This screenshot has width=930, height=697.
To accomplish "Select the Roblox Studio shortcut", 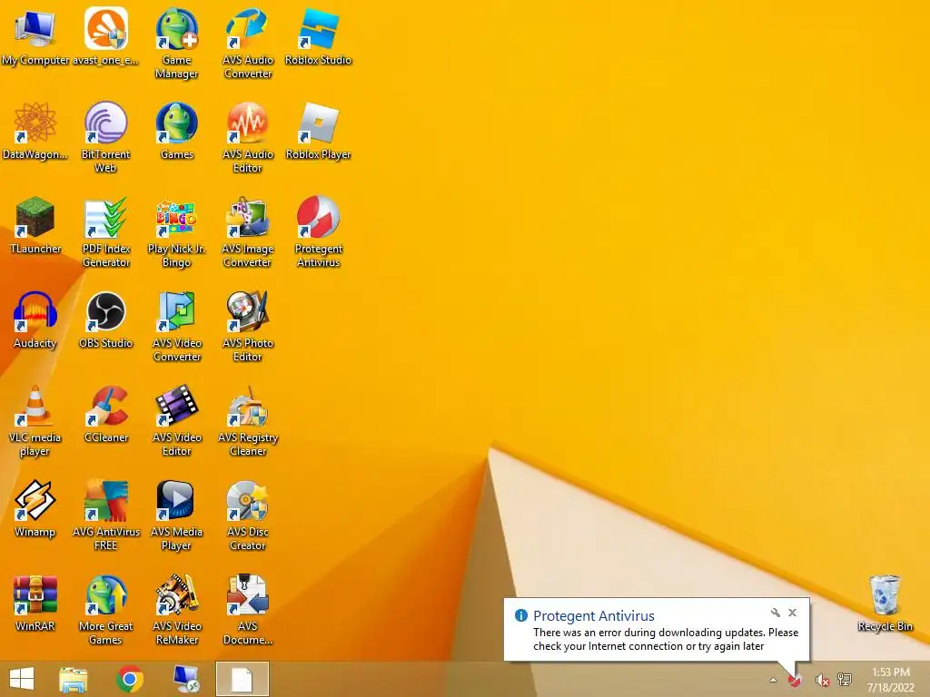I will coord(319,36).
